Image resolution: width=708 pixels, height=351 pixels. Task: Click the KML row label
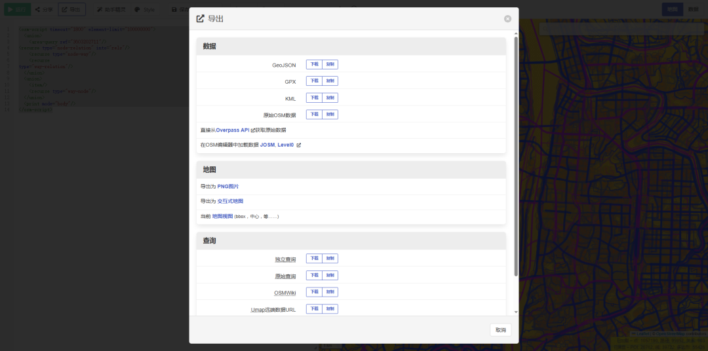point(291,98)
